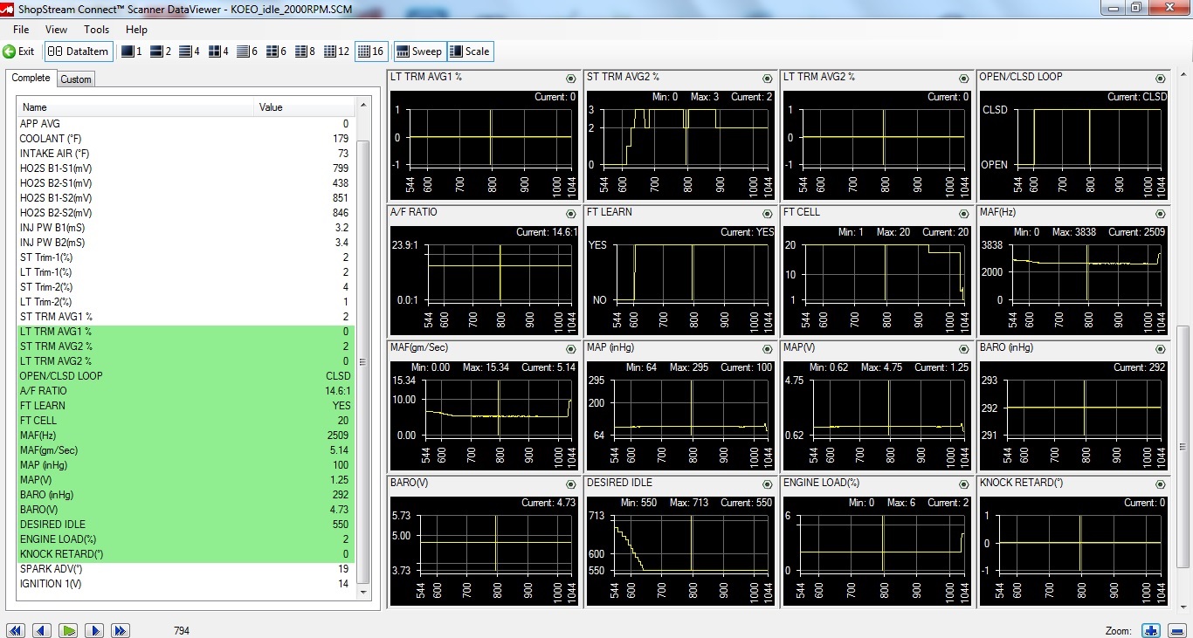Toggle MAF(gm/Sec) graph options icon
Viewport: 1193px width, 638px height.
(x=571, y=348)
